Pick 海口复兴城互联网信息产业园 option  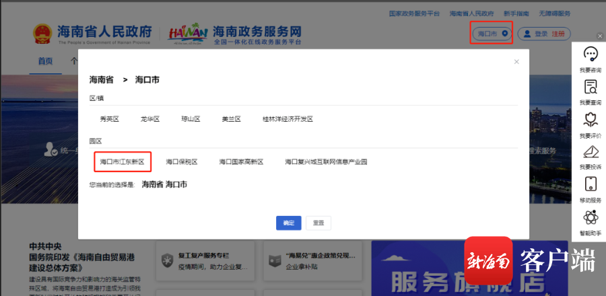[x=325, y=162]
